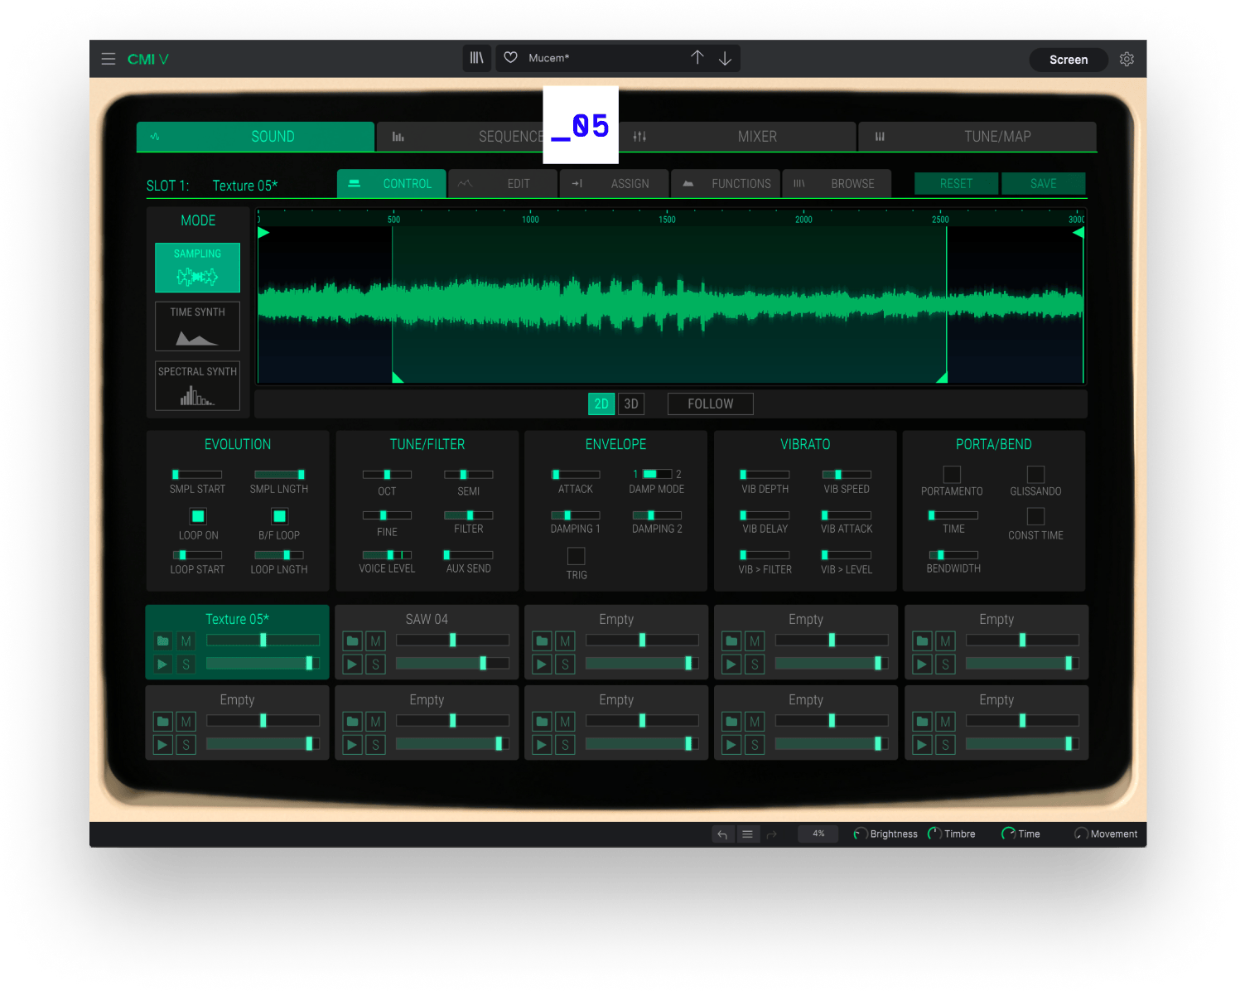The image size is (1240, 991).
Task: Open the ASSIGN sub-tab
Action: (x=614, y=183)
